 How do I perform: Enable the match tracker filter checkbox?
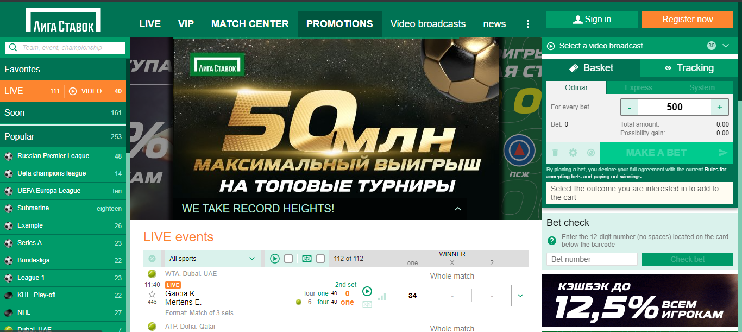coord(320,259)
